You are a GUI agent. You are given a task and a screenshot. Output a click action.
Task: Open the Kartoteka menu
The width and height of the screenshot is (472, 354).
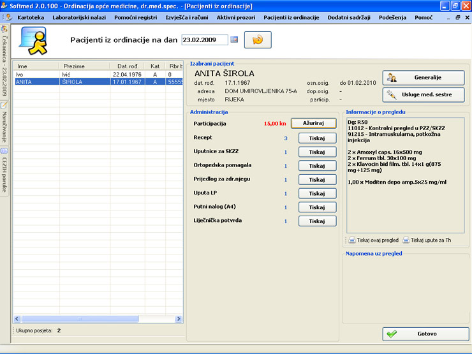pyautogui.click(x=31, y=17)
